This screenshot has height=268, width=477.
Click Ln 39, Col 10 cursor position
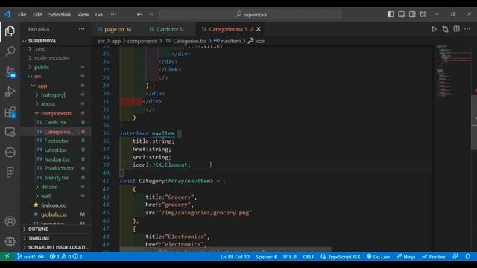235,257
